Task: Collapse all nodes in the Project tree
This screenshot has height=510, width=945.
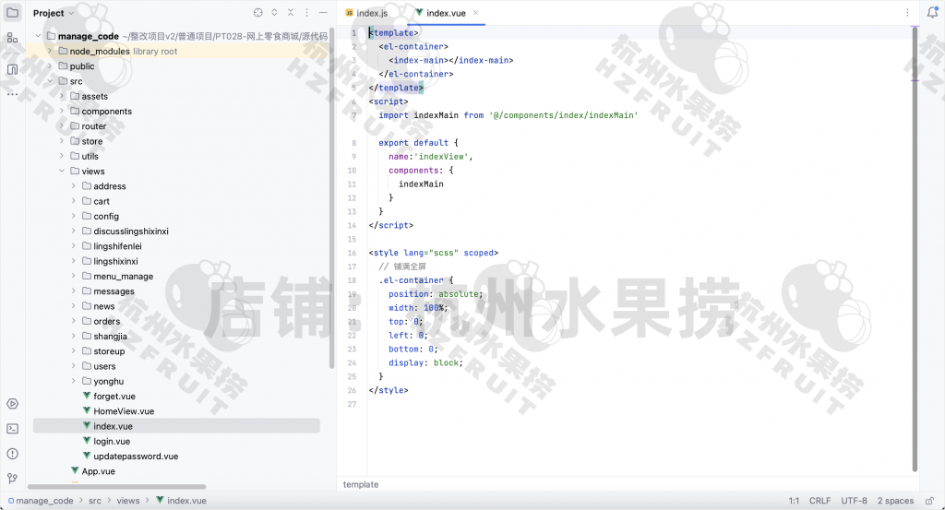Action: pyautogui.click(x=291, y=13)
